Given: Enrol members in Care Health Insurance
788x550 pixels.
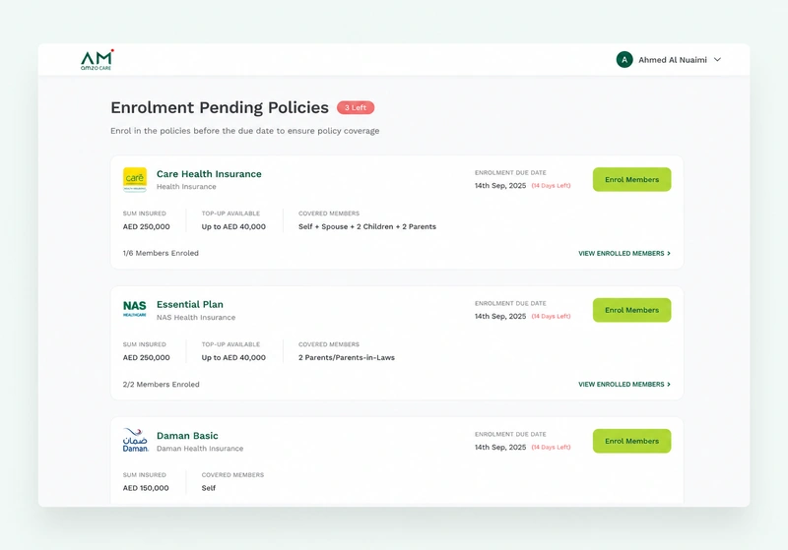Looking at the screenshot, I should 631,179.
